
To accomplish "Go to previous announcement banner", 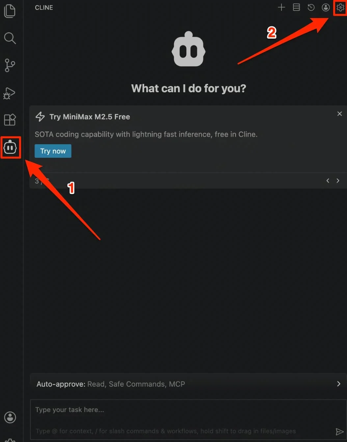I will pyautogui.click(x=328, y=180).
